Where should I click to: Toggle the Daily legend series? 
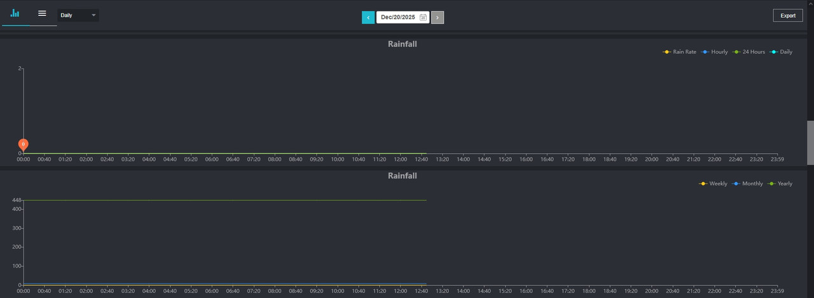[781, 51]
